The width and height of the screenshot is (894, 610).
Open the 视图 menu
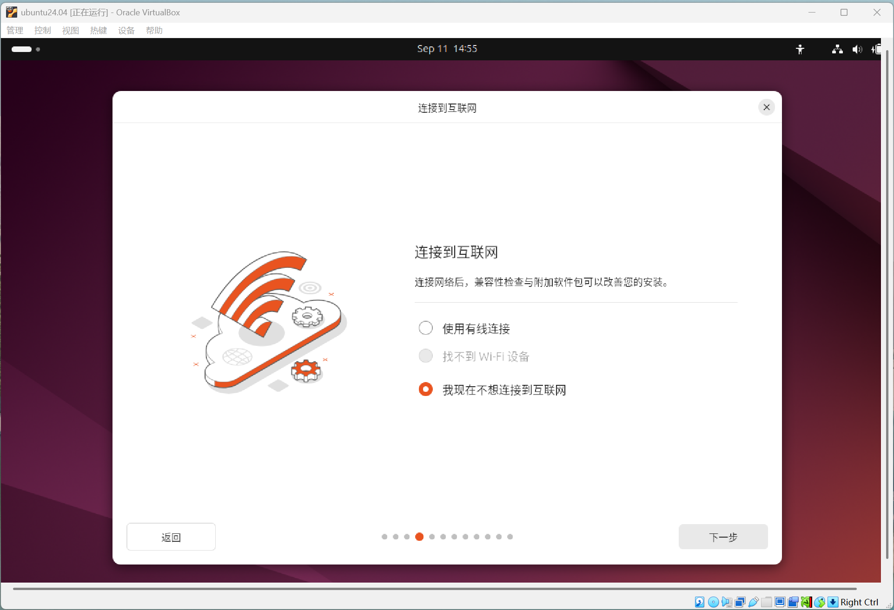71,31
